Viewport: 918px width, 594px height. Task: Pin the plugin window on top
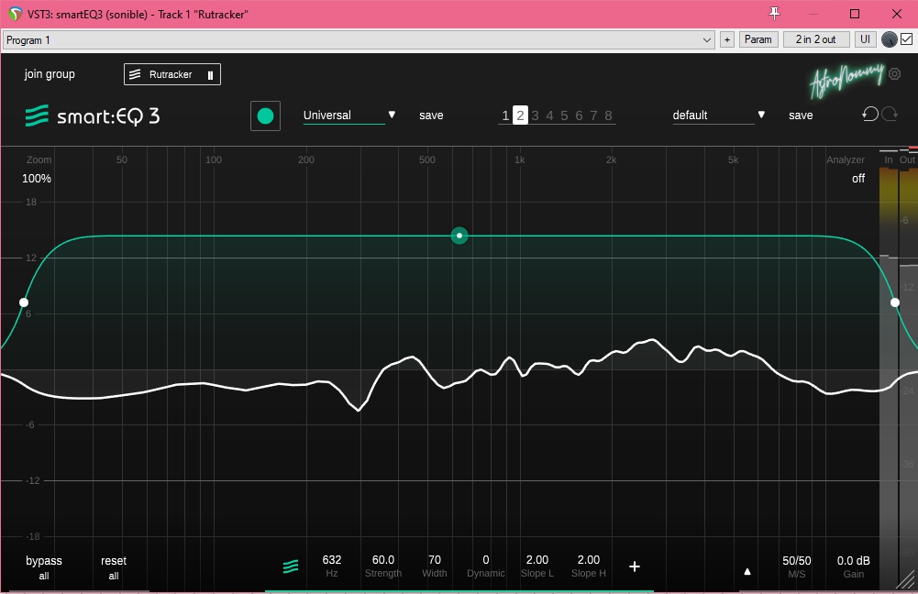tap(774, 14)
